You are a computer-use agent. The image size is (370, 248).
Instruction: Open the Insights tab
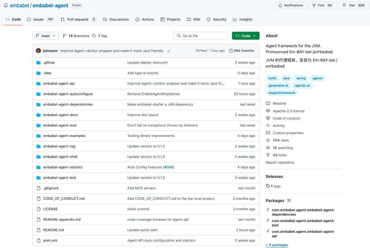pos(242,20)
